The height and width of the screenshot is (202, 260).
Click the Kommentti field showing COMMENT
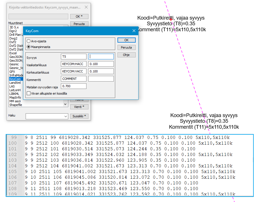coord(73,79)
